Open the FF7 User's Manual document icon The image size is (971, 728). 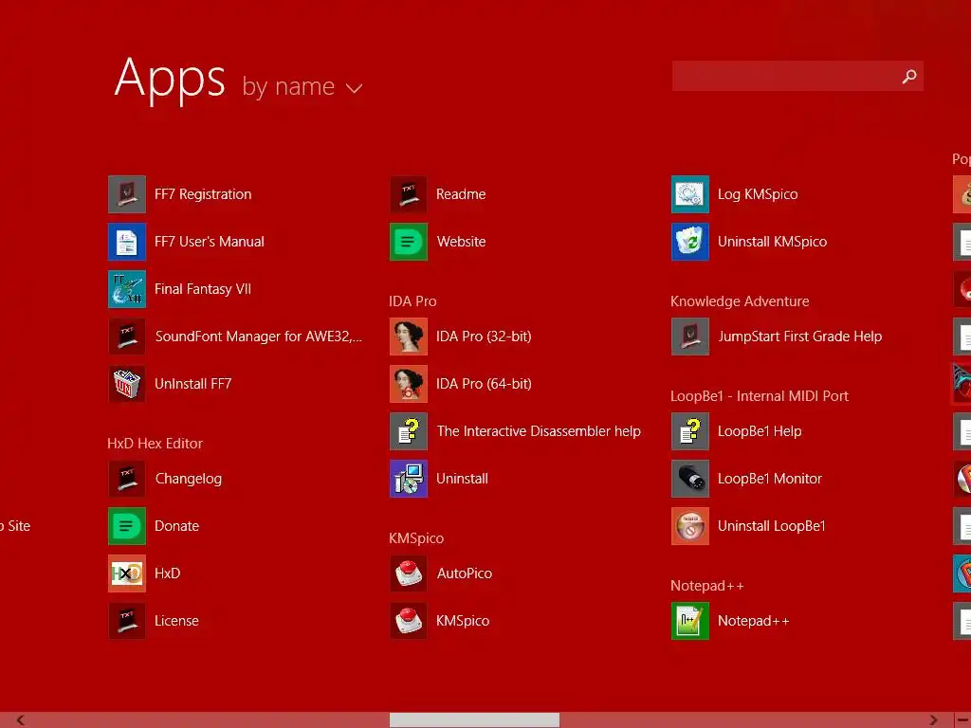point(127,242)
